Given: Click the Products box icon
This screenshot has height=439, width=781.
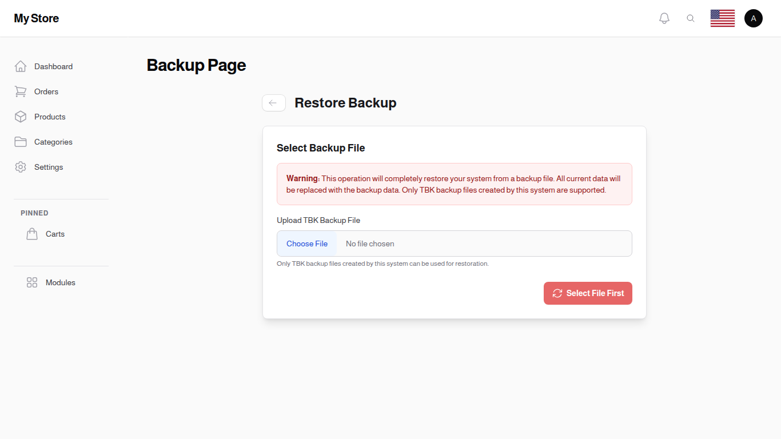Looking at the screenshot, I should click(x=21, y=117).
